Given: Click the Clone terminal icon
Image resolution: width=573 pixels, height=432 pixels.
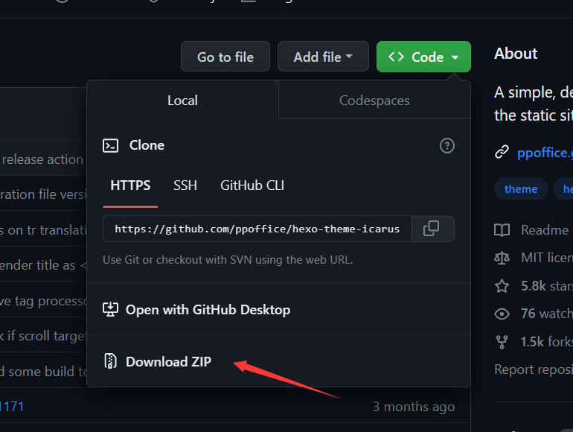Looking at the screenshot, I should point(110,145).
